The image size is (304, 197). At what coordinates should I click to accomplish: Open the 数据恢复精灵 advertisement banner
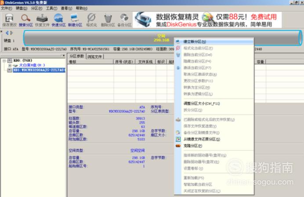click(207, 20)
